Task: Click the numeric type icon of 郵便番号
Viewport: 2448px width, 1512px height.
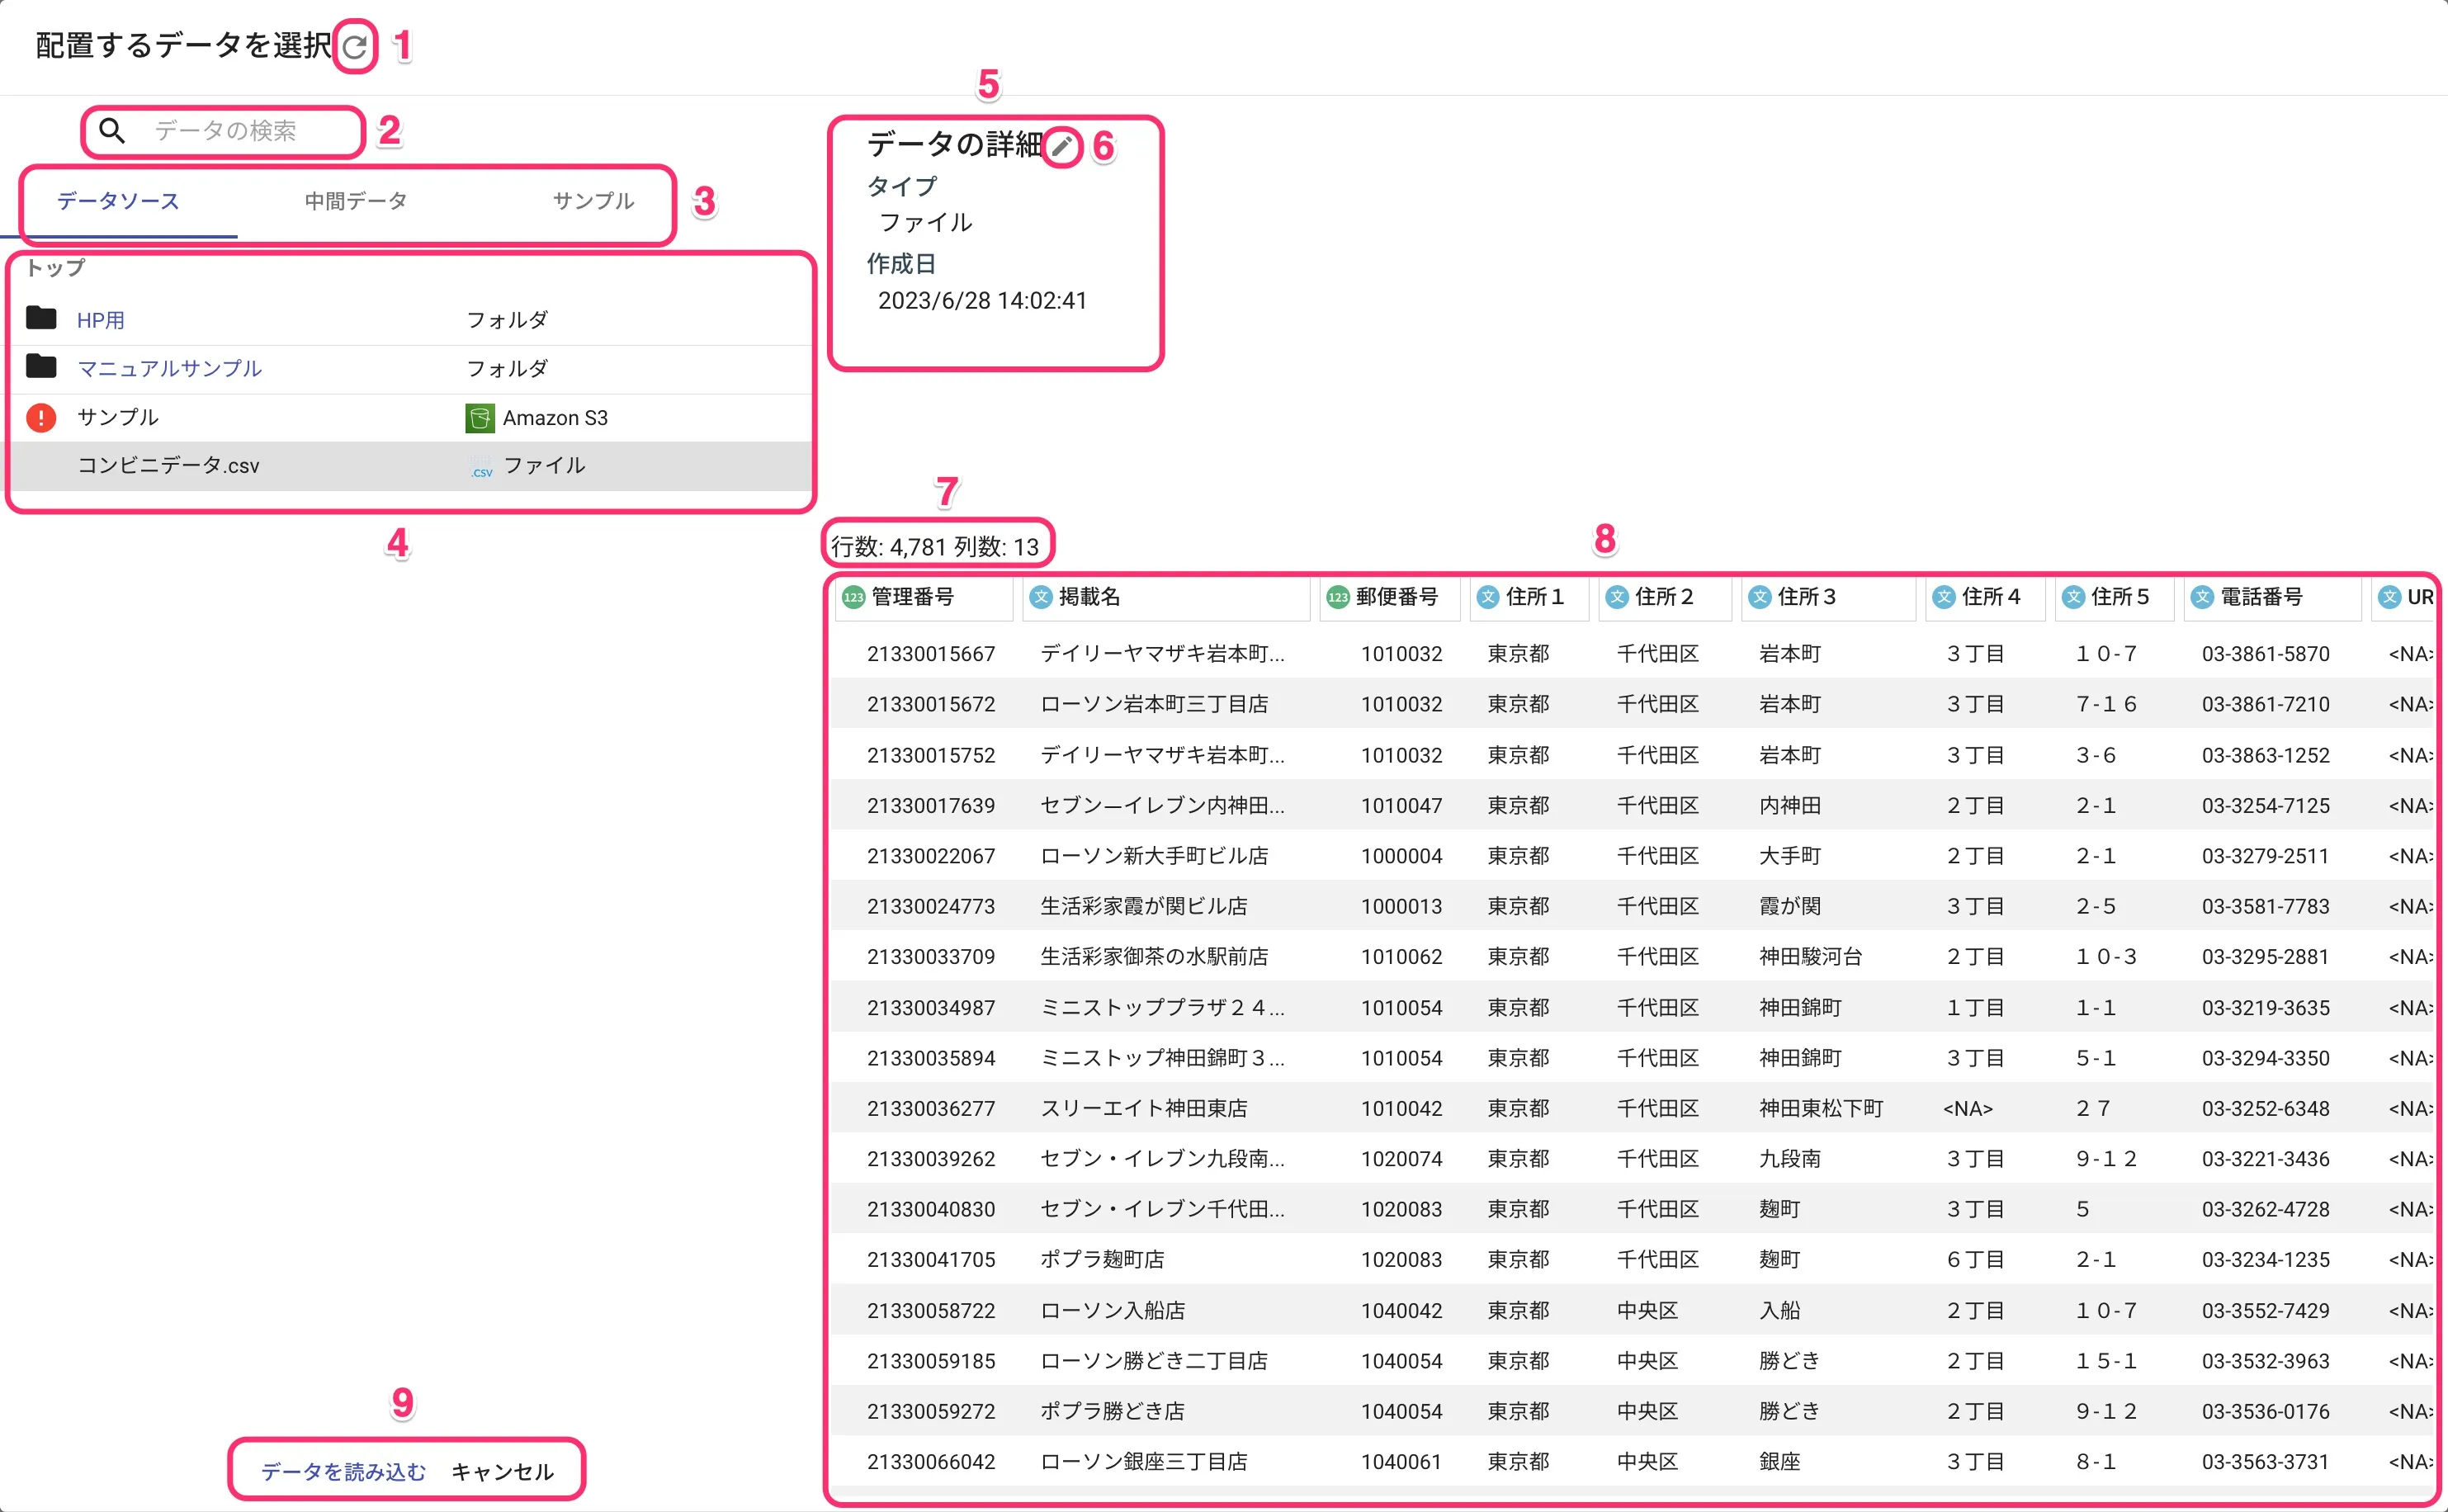Action: coord(1337,598)
